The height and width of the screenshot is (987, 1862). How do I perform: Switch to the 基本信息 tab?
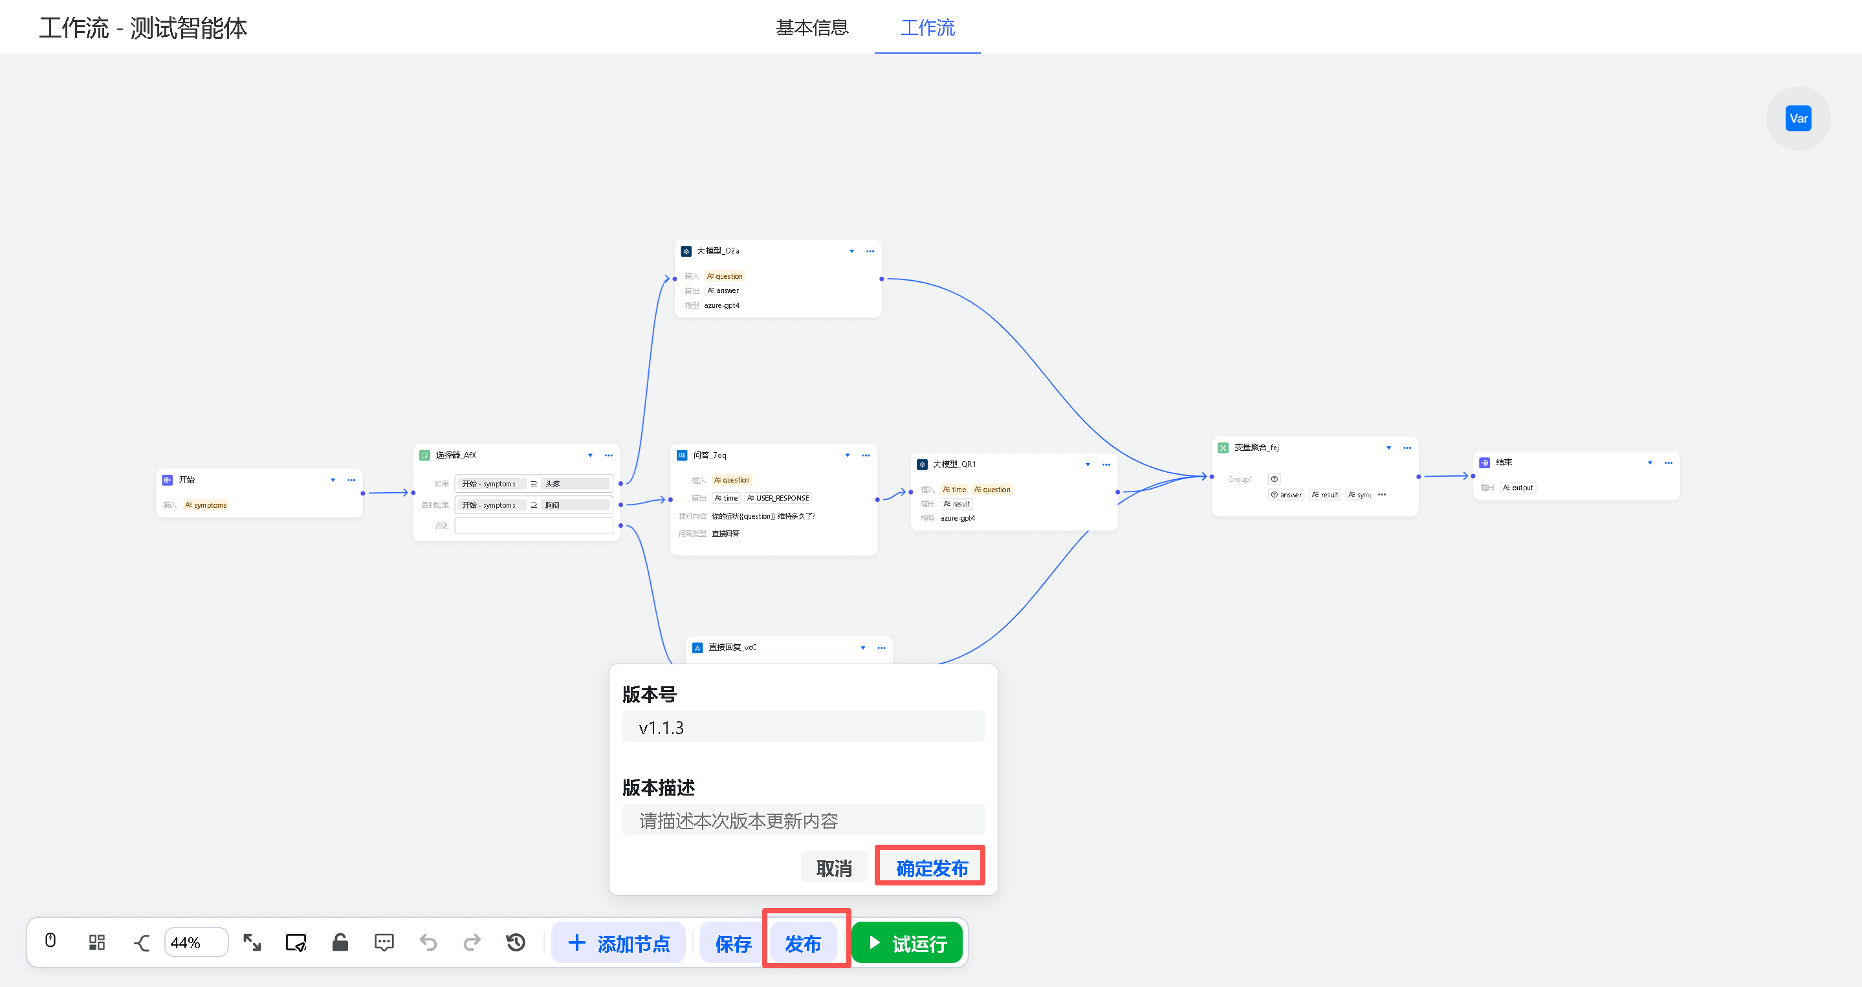812,27
